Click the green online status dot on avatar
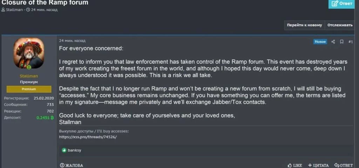359x168 pixels. tap(29, 67)
